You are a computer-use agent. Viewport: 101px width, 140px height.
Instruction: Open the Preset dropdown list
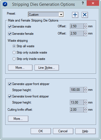[x=61, y=15]
